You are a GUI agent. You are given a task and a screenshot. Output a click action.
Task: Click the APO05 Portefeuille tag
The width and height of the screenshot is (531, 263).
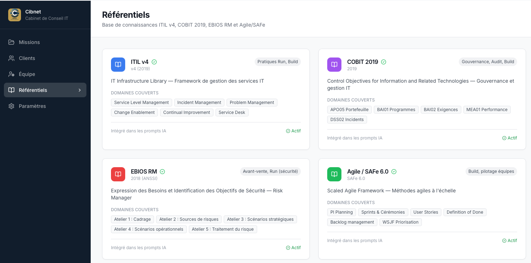(x=349, y=110)
